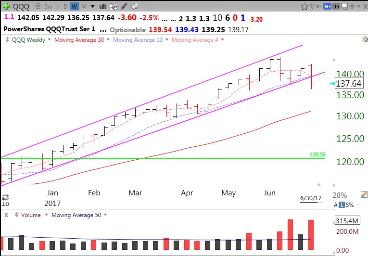Mark QQQ as favorite with the star icon
Image resolution: width=368 pixels, height=256 pixels.
(x=304, y=6)
